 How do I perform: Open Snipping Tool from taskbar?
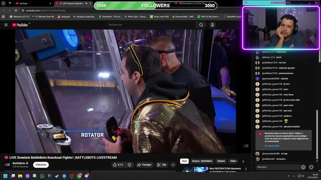35,176
